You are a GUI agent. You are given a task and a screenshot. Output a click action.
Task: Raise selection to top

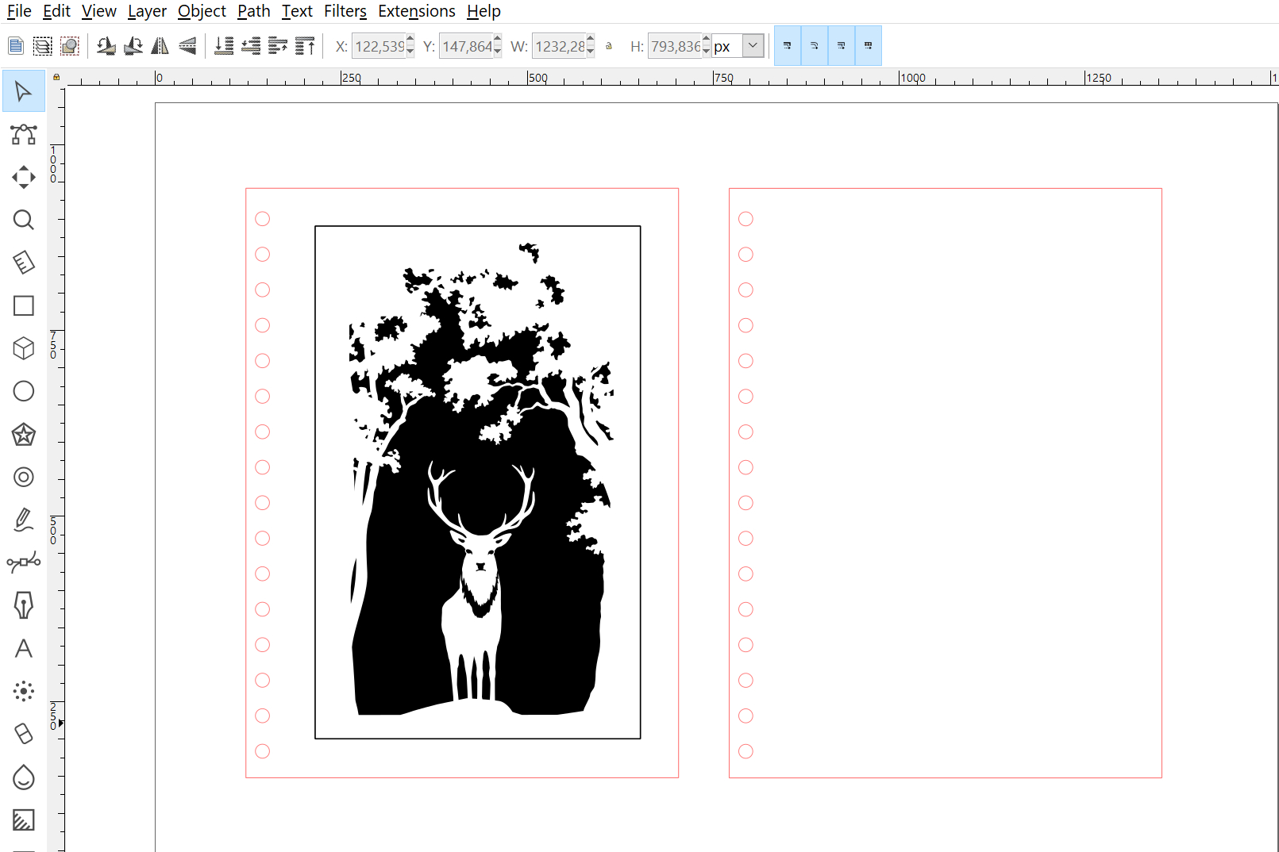[x=305, y=46]
